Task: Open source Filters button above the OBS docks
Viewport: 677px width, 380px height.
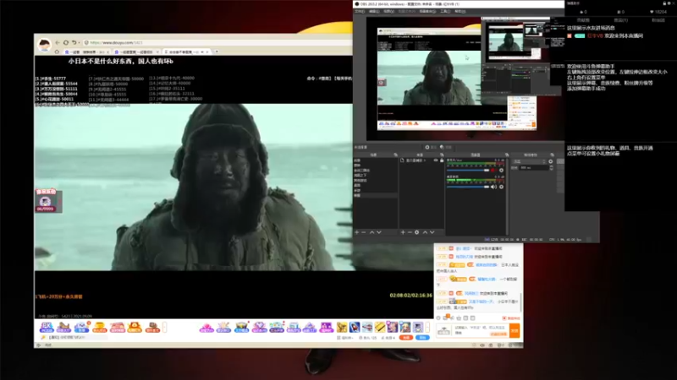Action: click(x=446, y=147)
